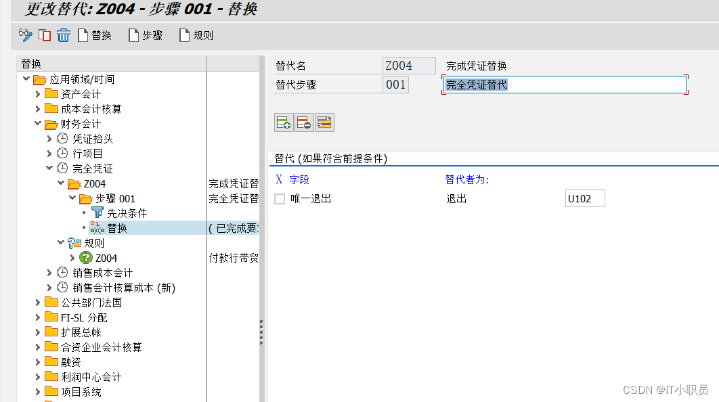Click the delete entry icon with minus sign
Viewport: 719px width, 402px height.
pyautogui.click(x=303, y=122)
